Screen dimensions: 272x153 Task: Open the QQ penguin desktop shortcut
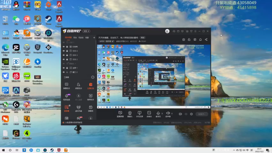(16, 5)
